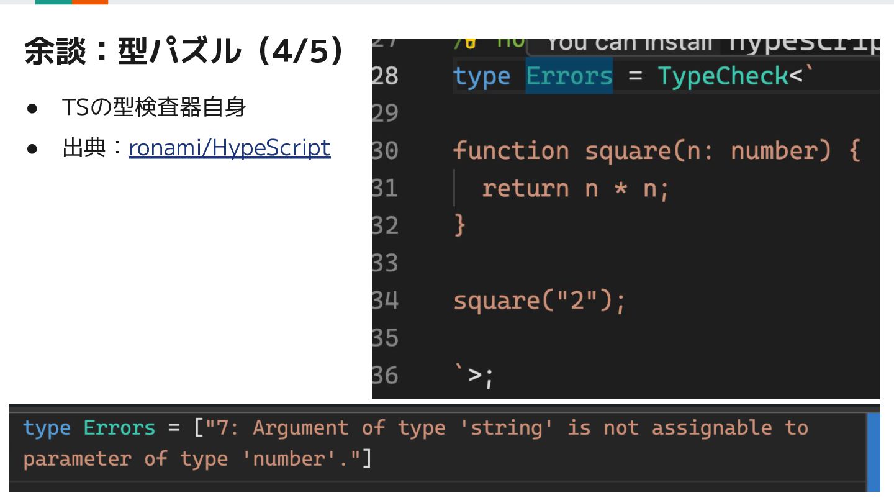Click the function square declaration line
Viewport: 894px width, 503px height.
click(656, 151)
